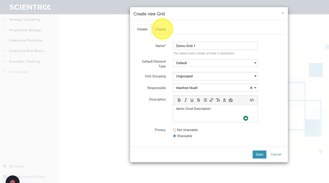Save the new grid
The width and height of the screenshot is (329, 183).
259,154
